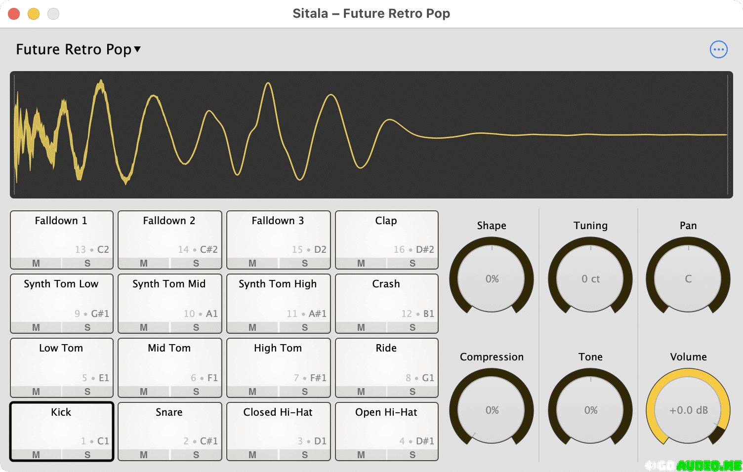Viewport: 743px width, 472px height.
Task: Solo the Falldown 2 pad
Action: pos(196,263)
